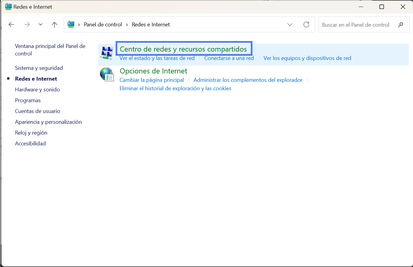Open Accesibilidad category

click(30, 144)
